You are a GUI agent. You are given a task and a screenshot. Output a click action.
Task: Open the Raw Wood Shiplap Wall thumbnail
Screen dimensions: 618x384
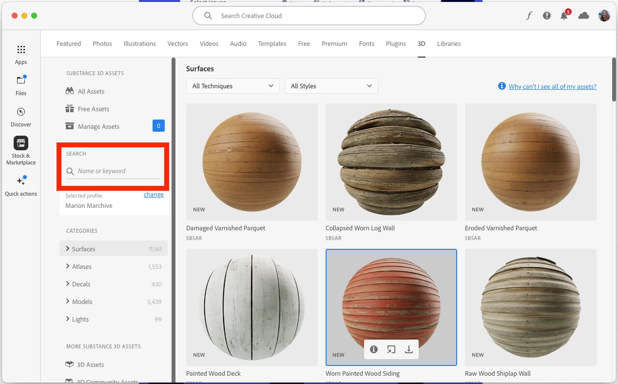531,307
